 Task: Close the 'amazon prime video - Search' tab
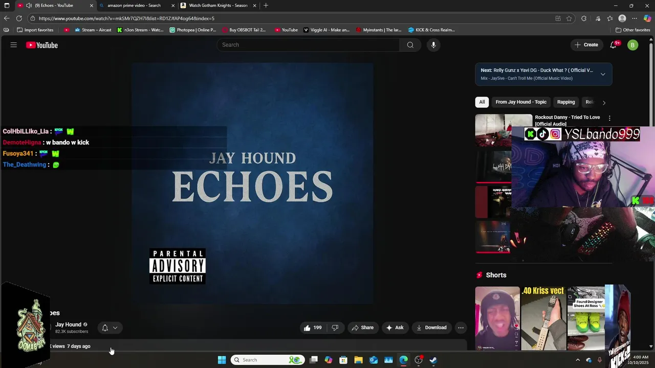click(x=173, y=6)
